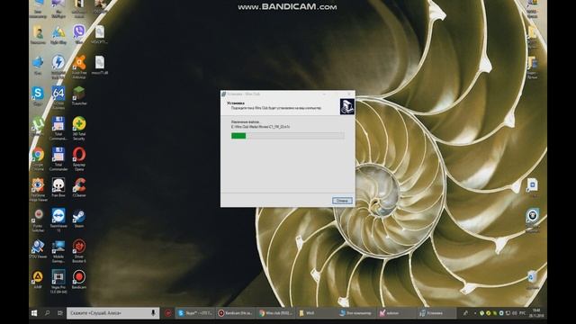Click the microphone icon in search box
Image resolution: width=576 pixels, height=324 pixels.
153,313
